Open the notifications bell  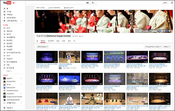[172, 3]
